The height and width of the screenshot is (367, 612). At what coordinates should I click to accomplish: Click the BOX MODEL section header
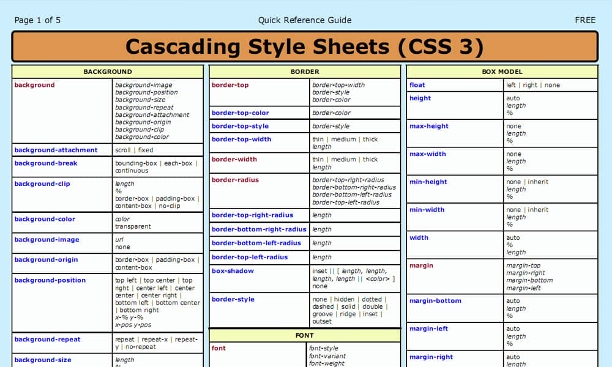click(503, 71)
